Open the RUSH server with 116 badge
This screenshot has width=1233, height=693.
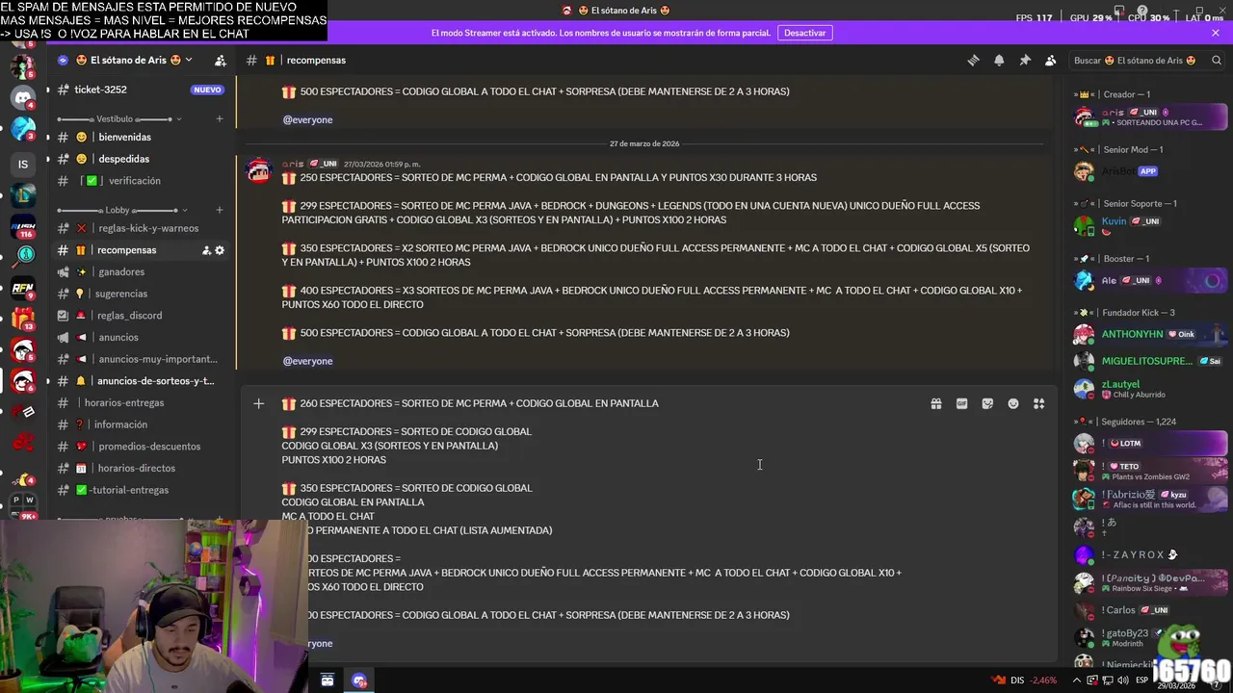[22, 227]
